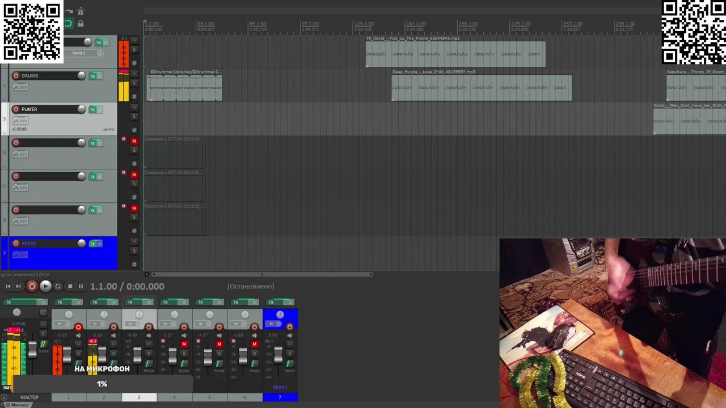Viewport: 726px width, 408px height.
Task: Click the transport Stop button
Action: pyautogui.click(x=70, y=286)
